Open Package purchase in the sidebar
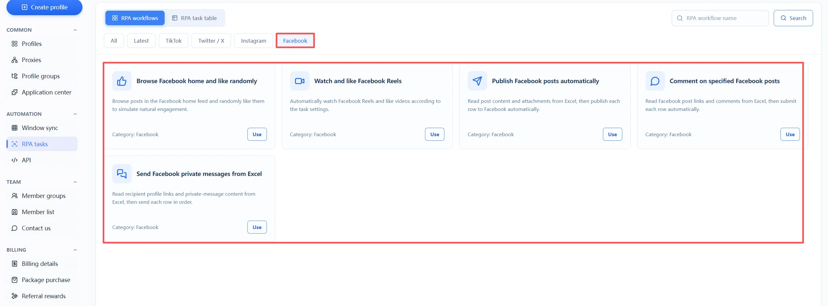828x306 pixels. coord(42,280)
